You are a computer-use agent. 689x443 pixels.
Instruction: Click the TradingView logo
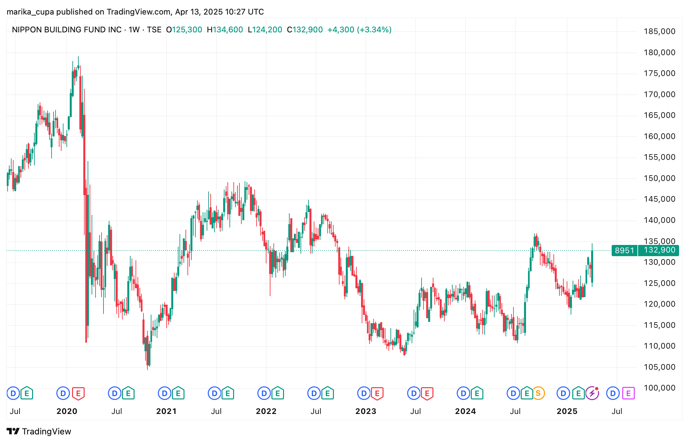click(39, 431)
